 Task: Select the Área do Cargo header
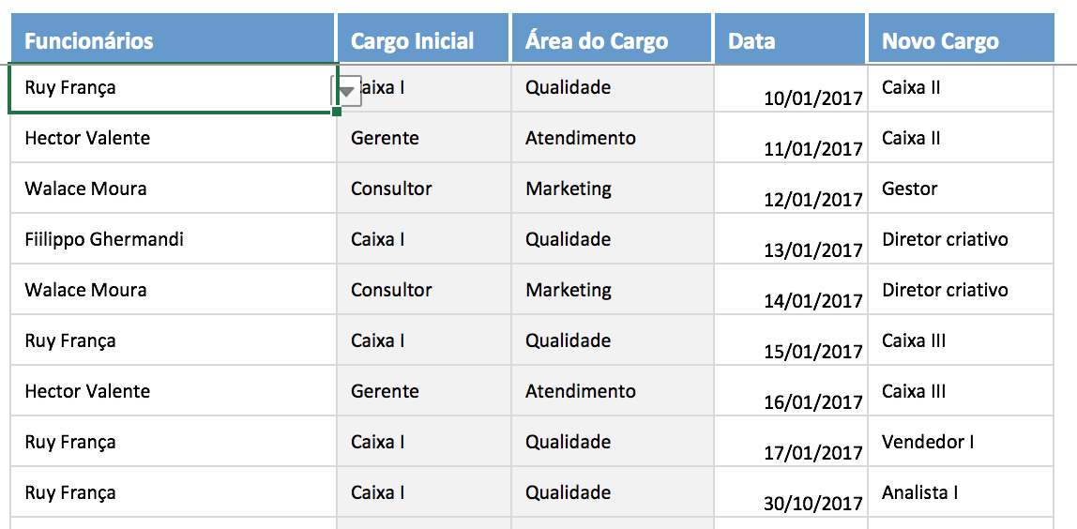611,40
